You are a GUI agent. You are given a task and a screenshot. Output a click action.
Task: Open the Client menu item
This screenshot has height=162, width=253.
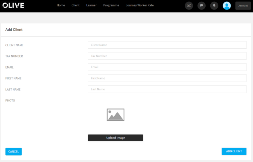point(75,5)
